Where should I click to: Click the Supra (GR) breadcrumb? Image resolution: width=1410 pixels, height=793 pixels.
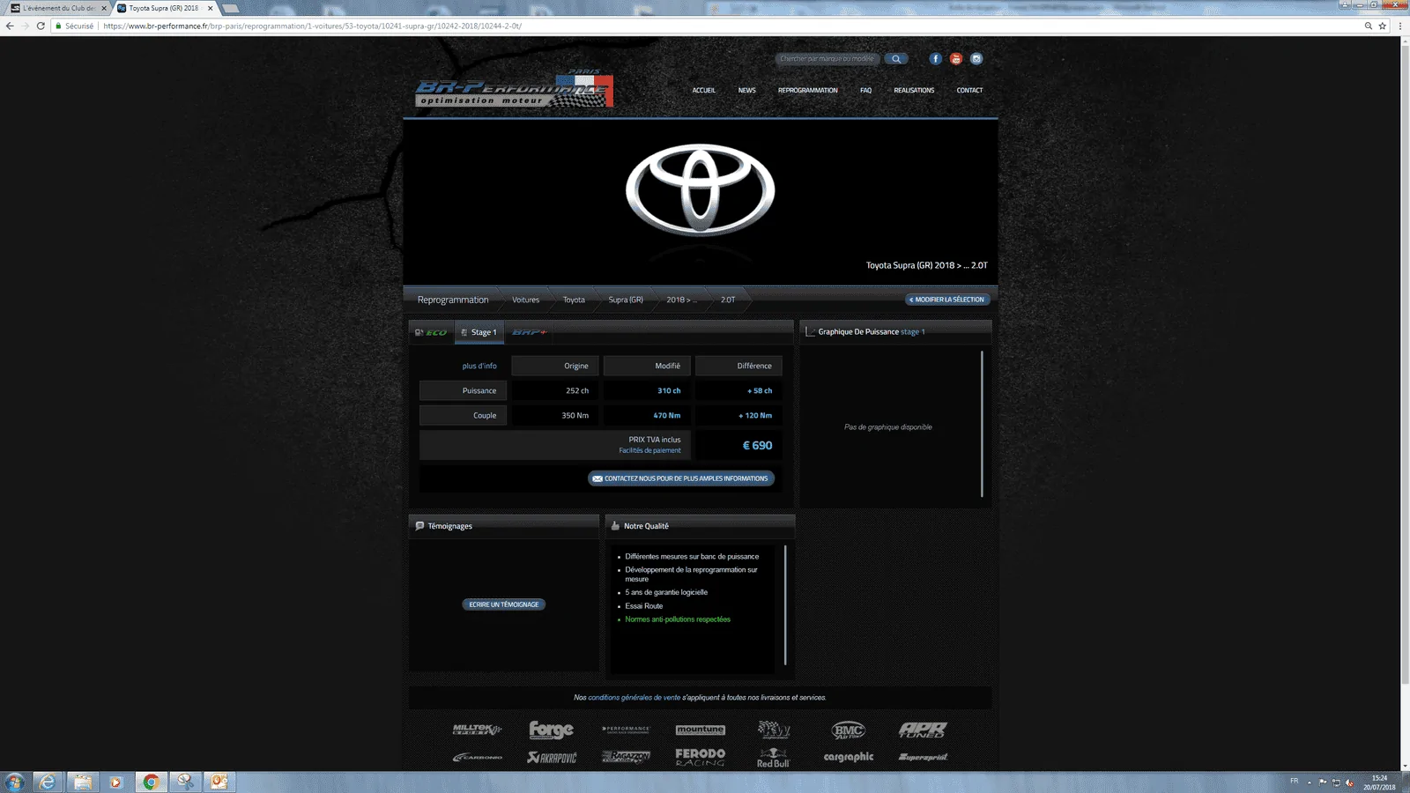tap(626, 300)
